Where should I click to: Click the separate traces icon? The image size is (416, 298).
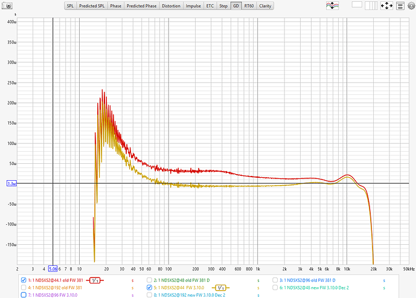(x=331, y=5)
